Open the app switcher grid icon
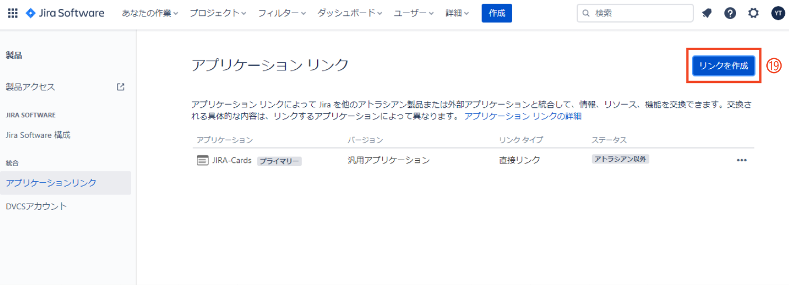This screenshot has height=285, width=789. pyautogui.click(x=13, y=13)
